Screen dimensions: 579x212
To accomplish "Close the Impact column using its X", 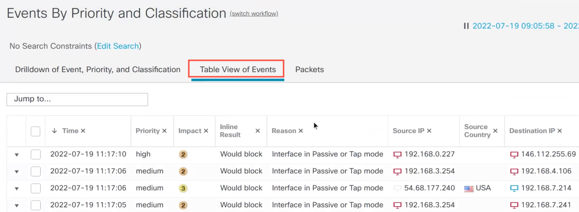I will pyautogui.click(x=206, y=131).
